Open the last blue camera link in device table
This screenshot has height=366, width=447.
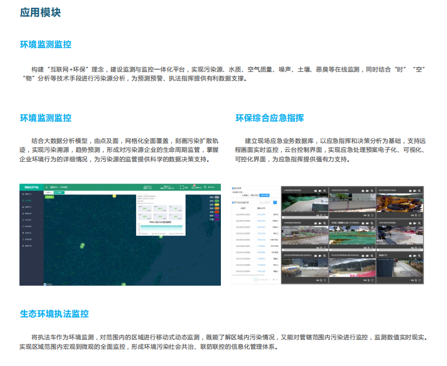pos(261,271)
